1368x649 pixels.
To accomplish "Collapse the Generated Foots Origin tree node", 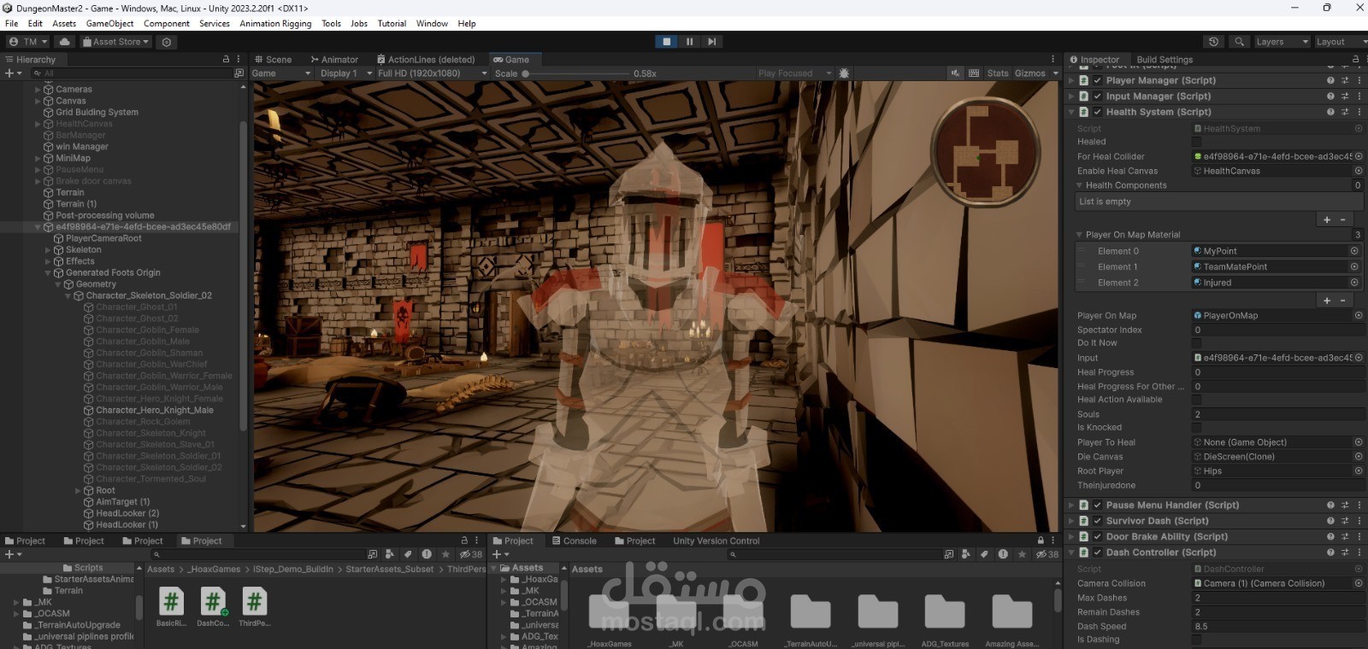I will [x=48, y=273].
